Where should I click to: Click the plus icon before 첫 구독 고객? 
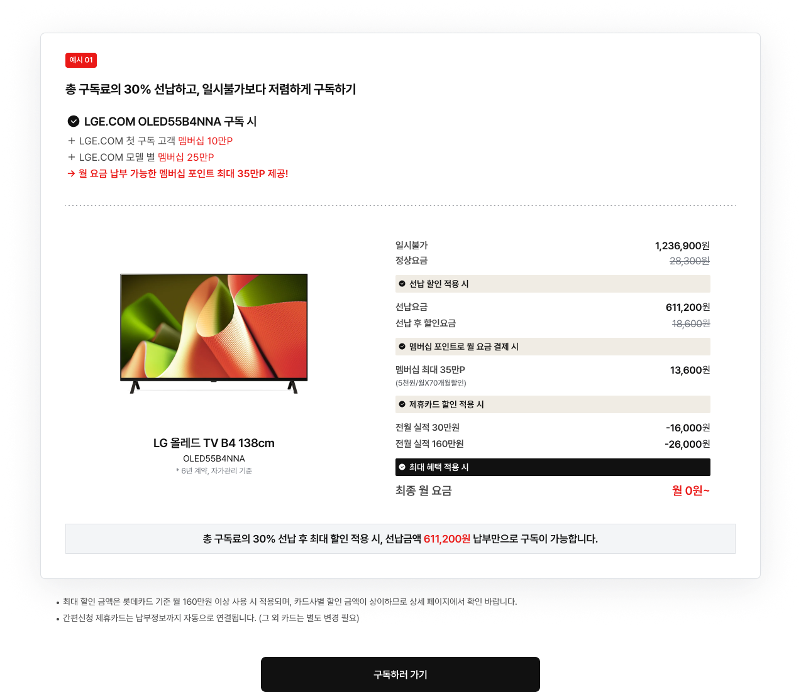pos(72,141)
